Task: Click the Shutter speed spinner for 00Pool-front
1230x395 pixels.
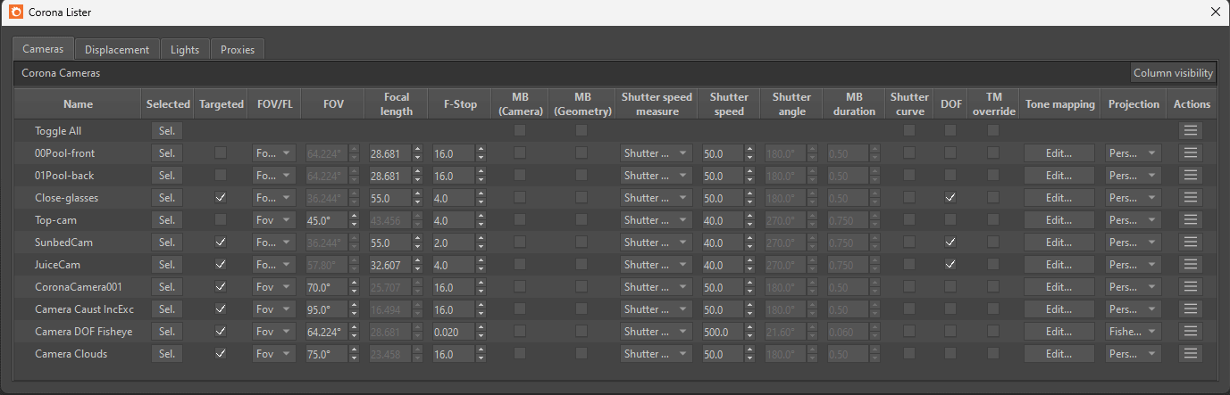Action: pos(749,153)
